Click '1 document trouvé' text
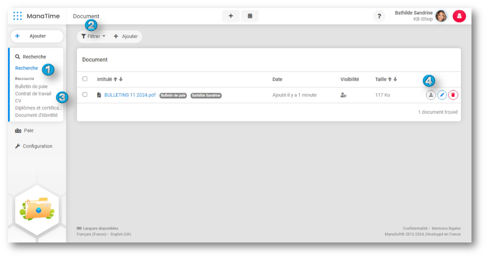 coord(437,112)
